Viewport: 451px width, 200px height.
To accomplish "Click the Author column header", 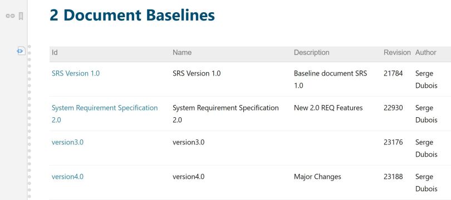I will (426, 53).
